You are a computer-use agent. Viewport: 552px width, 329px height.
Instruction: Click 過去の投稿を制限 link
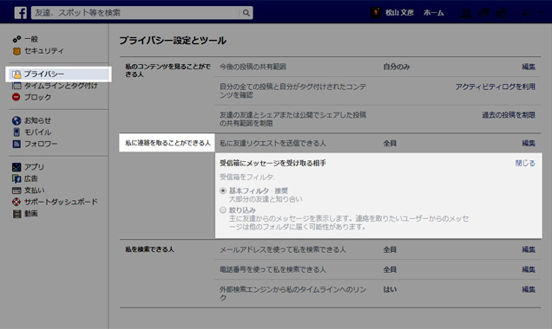pyautogui.click(x=509, y=115)
